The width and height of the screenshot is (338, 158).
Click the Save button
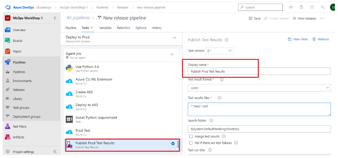255,19
